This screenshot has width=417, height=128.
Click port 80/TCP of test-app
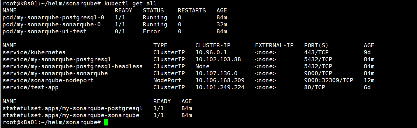tap(315, 87)
